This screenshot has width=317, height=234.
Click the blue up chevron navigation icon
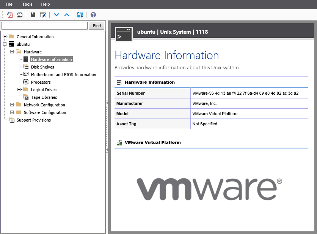[66, 15]
